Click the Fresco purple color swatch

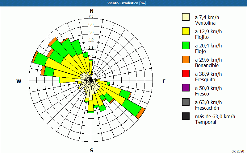coord(186,88)
